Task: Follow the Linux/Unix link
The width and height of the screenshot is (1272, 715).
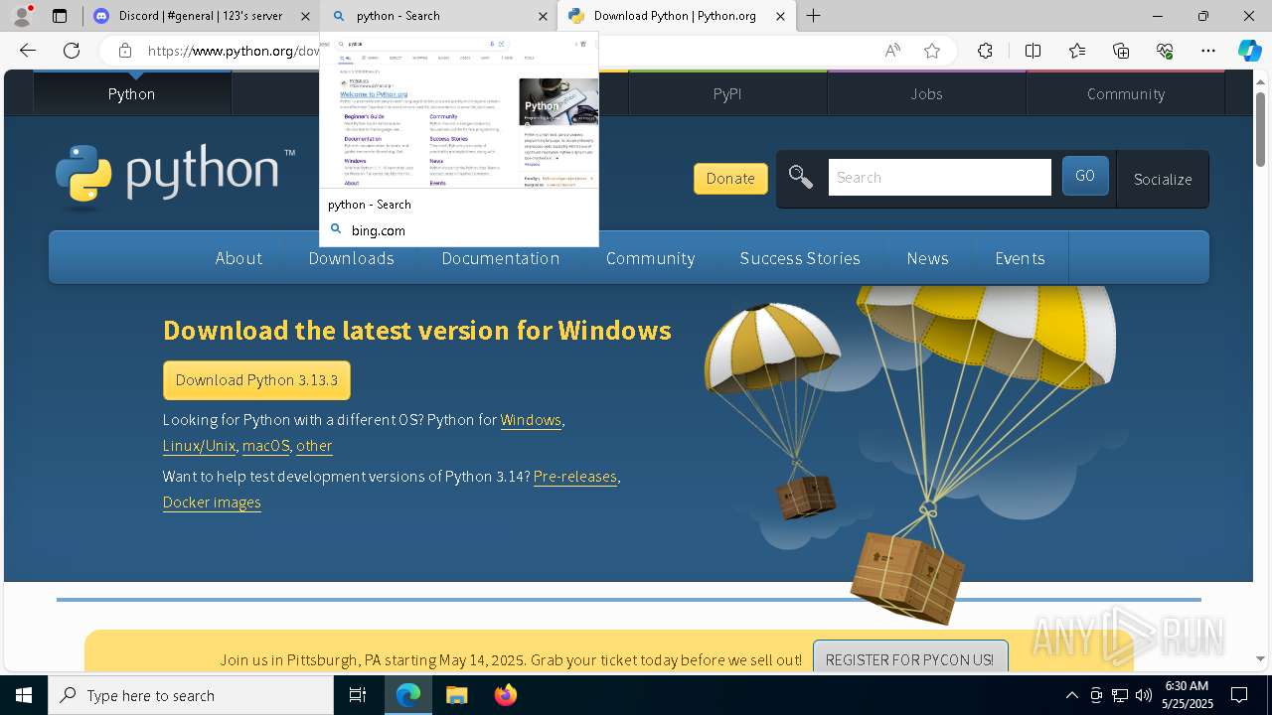Action: pyautogui.click(x=199, y=446)
